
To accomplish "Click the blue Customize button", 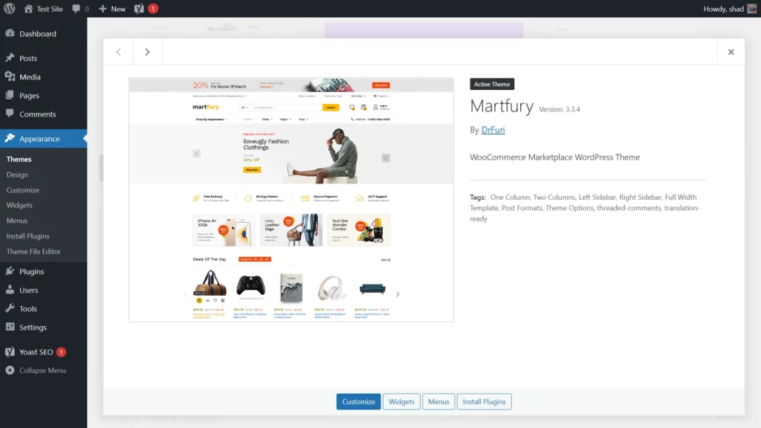I will [x=358, y=402].
